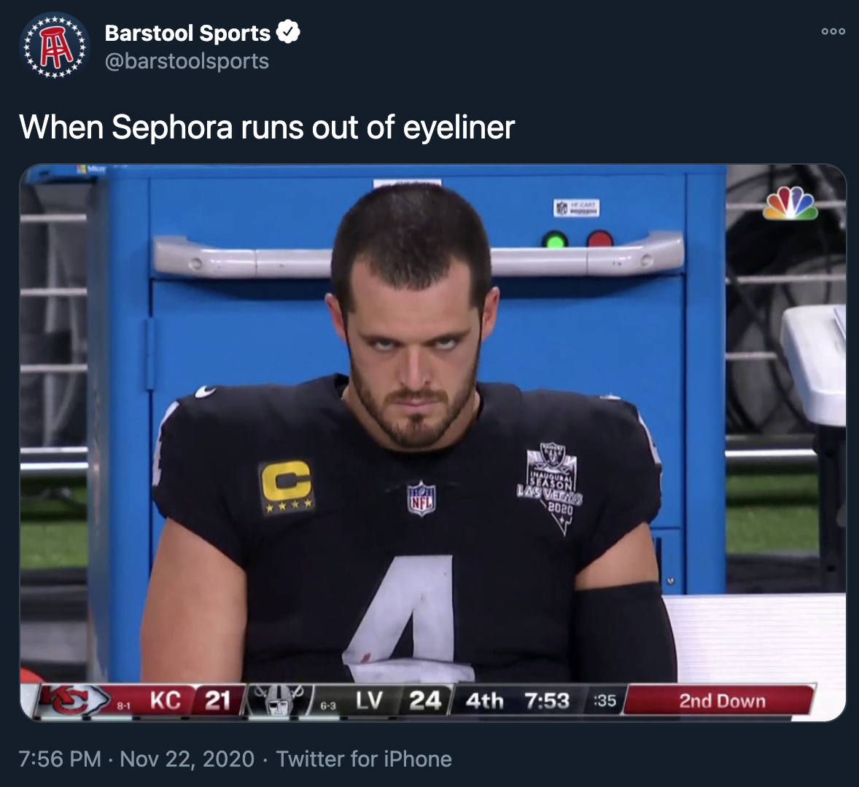Click the red light on the blue cart
The image size is (859, 787).
pyautogui.click(x=600, y=240)
